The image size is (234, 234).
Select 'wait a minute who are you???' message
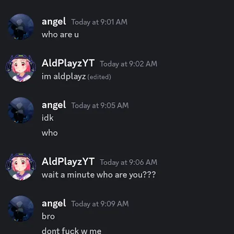[99, 175]
